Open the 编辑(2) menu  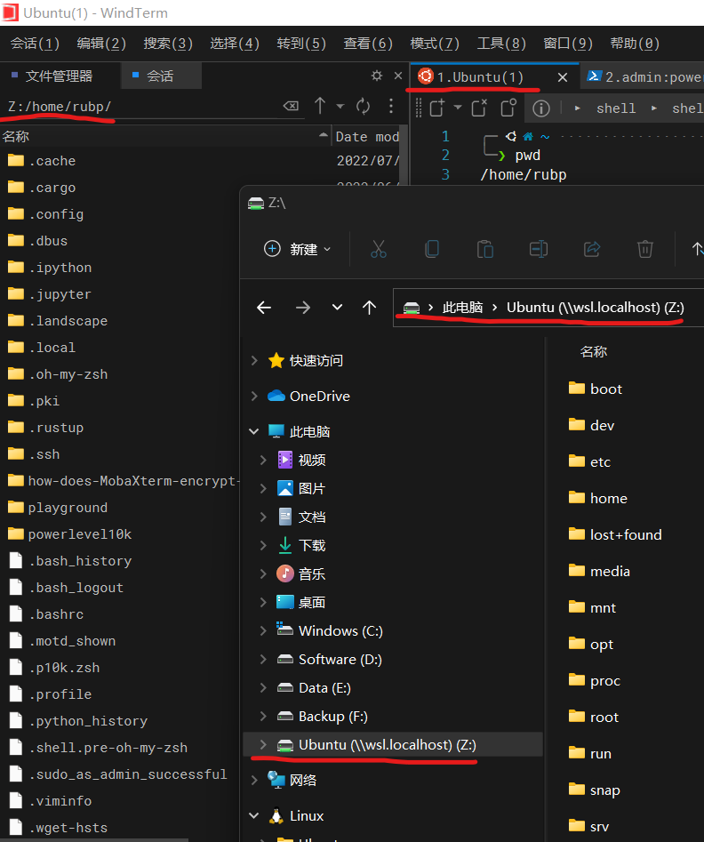click(101, 43)
